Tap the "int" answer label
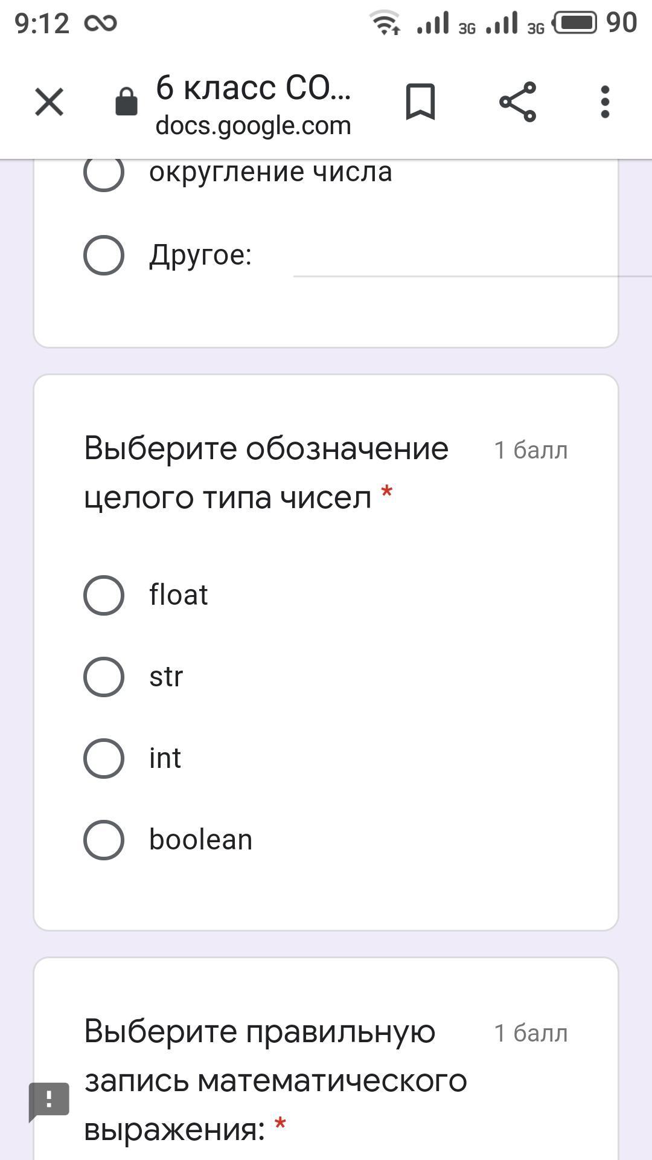The height and width of the screenshot is (1160, 652). [x=165, y=758]
